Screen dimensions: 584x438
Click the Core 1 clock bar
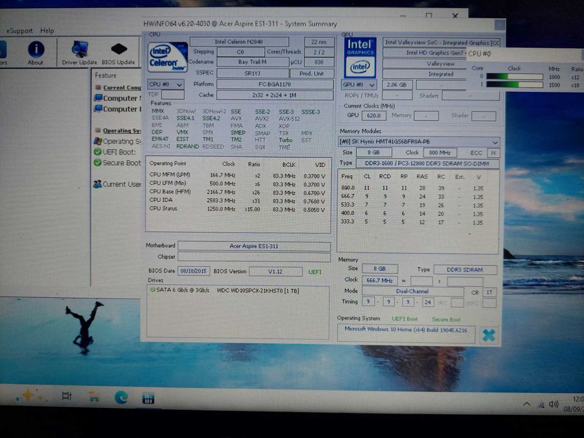(515, 85)
